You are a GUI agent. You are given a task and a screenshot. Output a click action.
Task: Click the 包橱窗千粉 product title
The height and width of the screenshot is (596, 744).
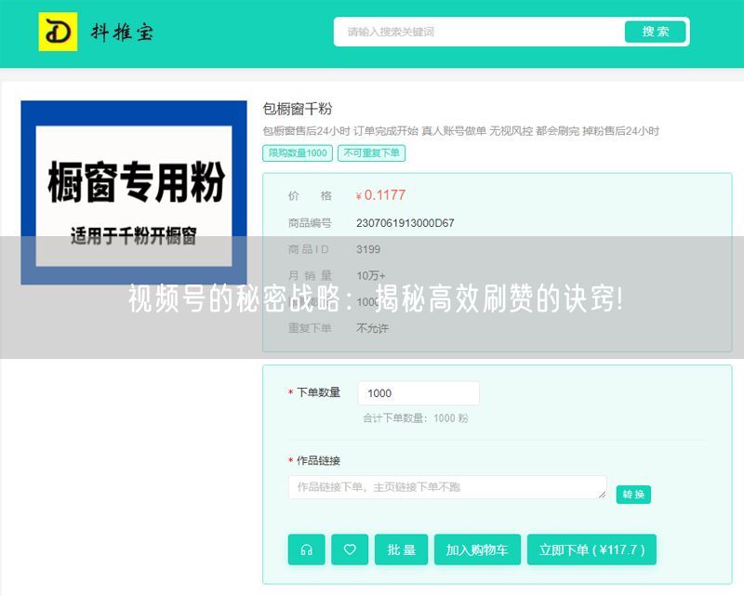(288, 107)
